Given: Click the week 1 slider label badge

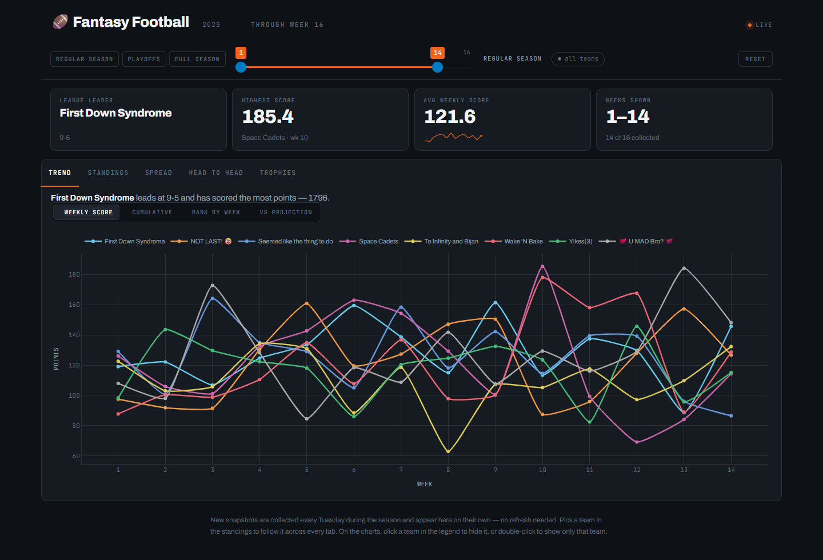Looking at the screenshot, I should [241, 53].
